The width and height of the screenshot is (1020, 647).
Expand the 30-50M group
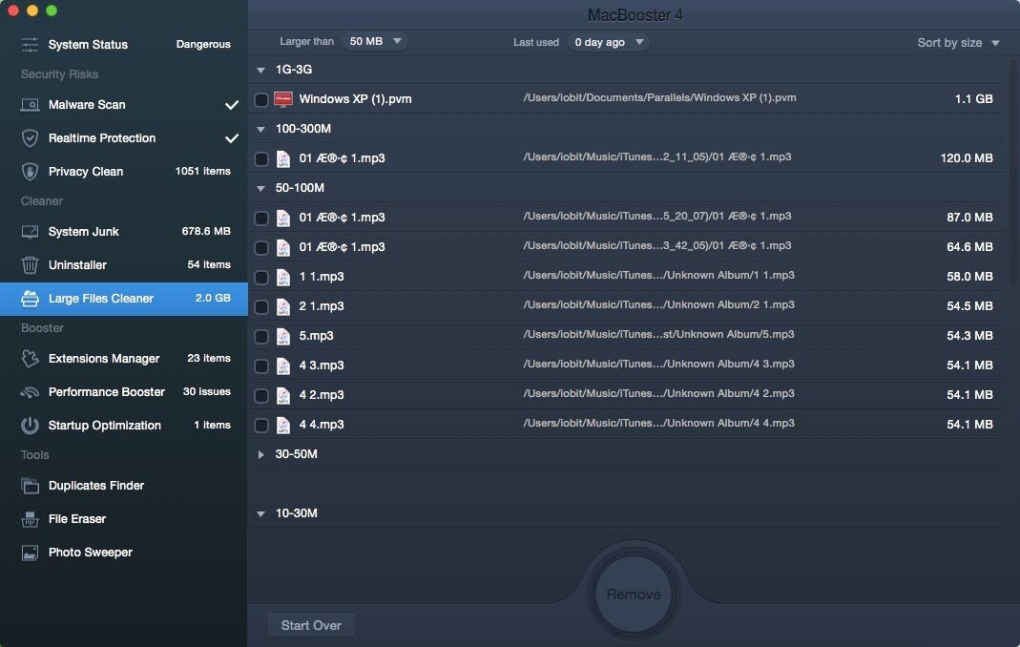click(260, 454)
